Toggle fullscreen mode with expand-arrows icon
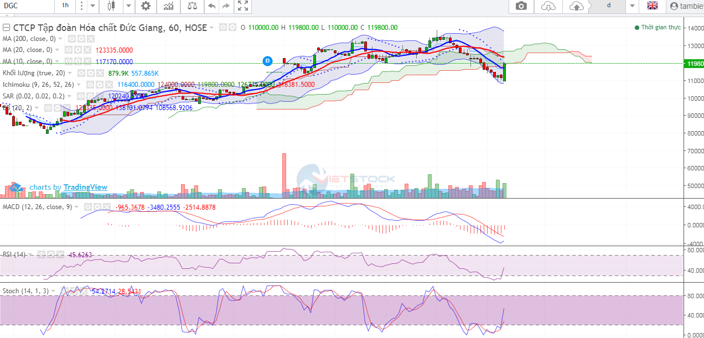The height and width of the screenshot is (338, 704). [242, 6]
